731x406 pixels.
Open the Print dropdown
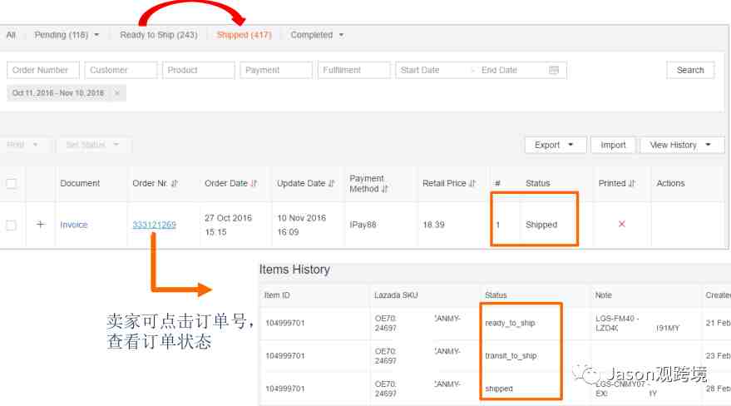(x=22, y=145)
